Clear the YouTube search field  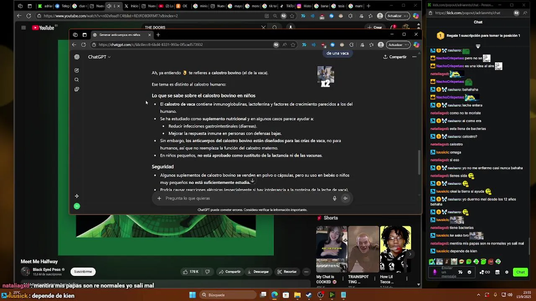263,28
